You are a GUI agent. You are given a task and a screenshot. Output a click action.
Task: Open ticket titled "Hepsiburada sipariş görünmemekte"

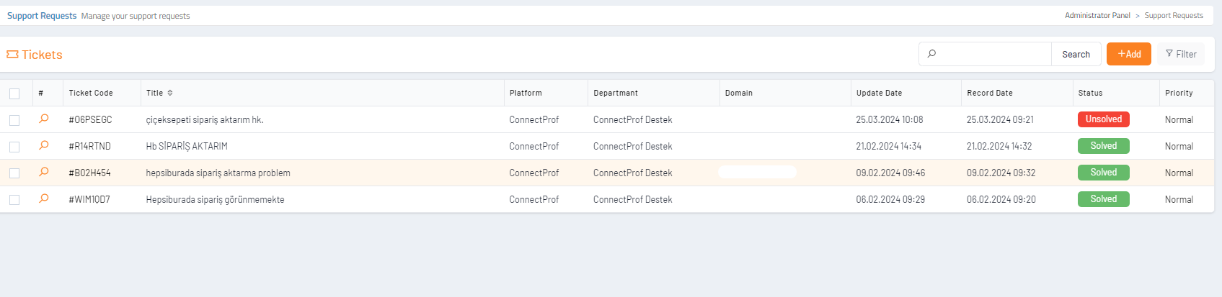[x=215, y=200]
